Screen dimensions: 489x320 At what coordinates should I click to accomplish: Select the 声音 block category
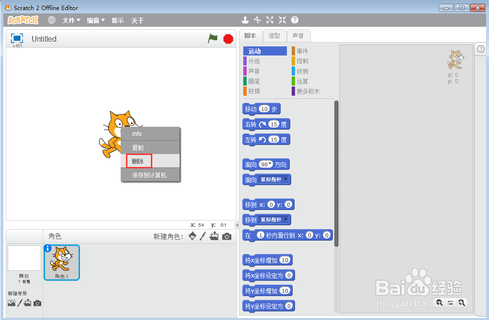265,71
